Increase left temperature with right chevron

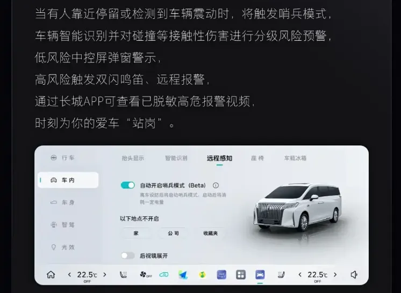coord(105,275)
